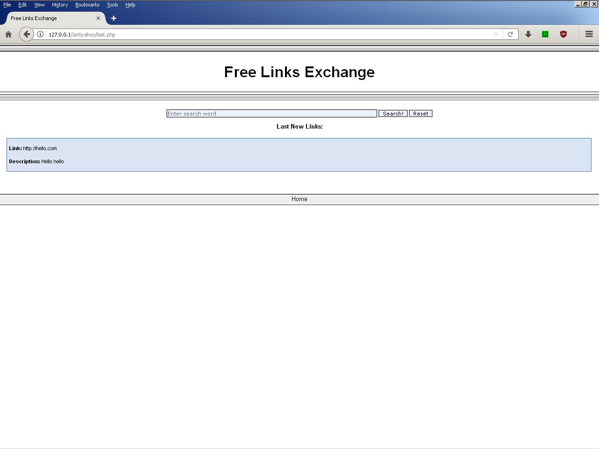Image resolution: width=599 pixels, height=449 pixels.
Task: Click the Home icon in browser toolbar
Action: 8,34
